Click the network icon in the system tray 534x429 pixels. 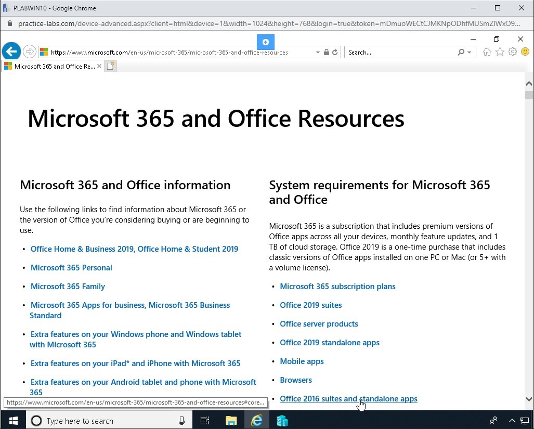[x=525, y=421]
